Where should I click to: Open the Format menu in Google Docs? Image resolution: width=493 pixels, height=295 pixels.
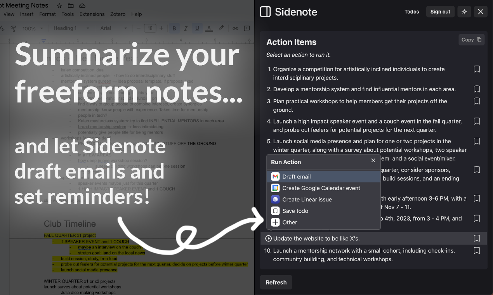[x=47, y=14]
